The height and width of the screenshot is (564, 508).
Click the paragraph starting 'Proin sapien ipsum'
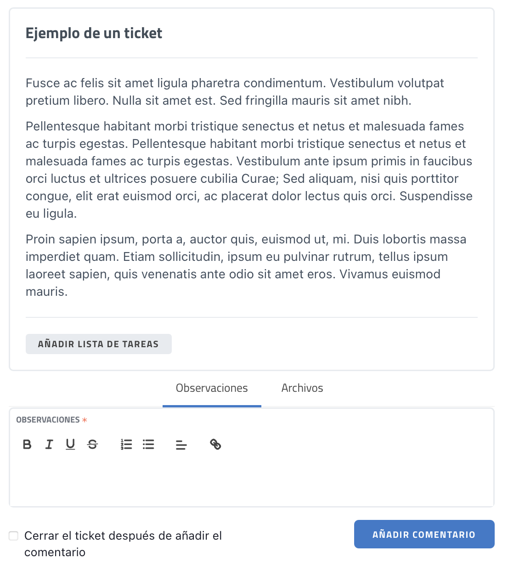[x=246, y=265]
